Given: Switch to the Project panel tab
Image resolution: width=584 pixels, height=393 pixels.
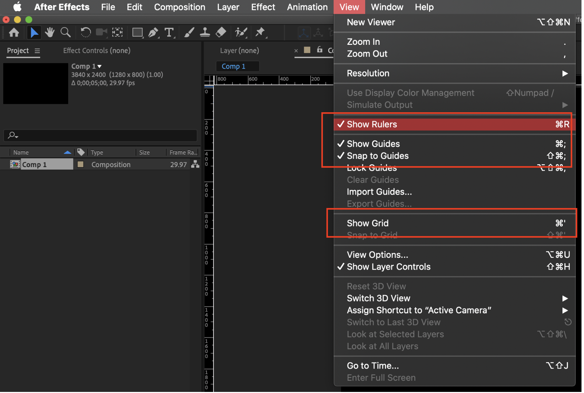Looking at the screenshot, I should [18, 51].
